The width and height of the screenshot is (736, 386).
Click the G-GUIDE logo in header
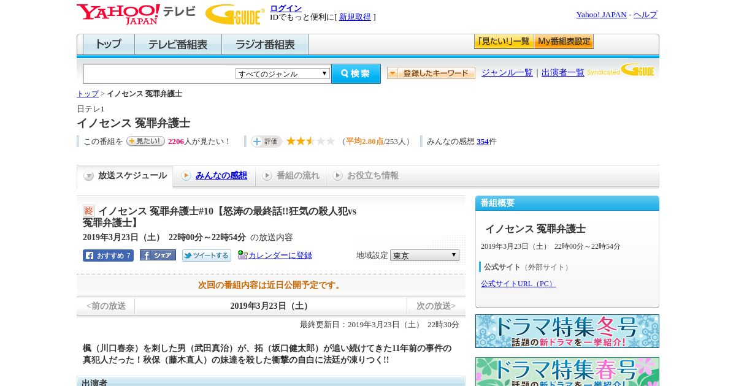pos(235,14)
